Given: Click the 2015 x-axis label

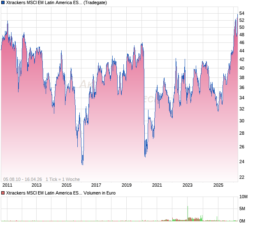Looking at the screenshot, I should [67, 185].
